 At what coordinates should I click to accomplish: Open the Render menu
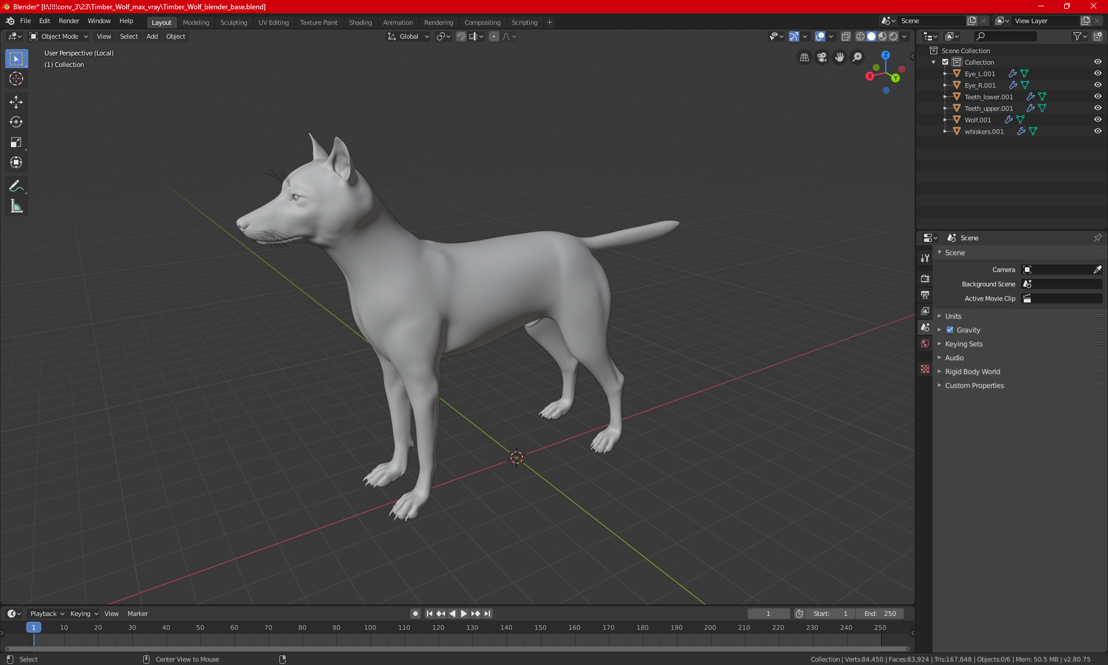69,21
